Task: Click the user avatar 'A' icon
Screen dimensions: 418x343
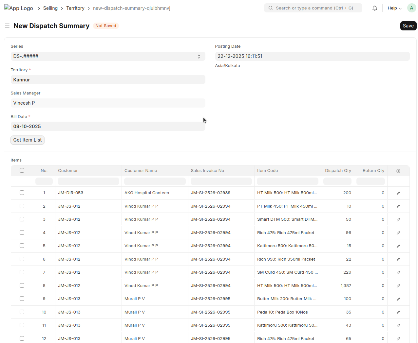Action: click(x=411, y=8)
